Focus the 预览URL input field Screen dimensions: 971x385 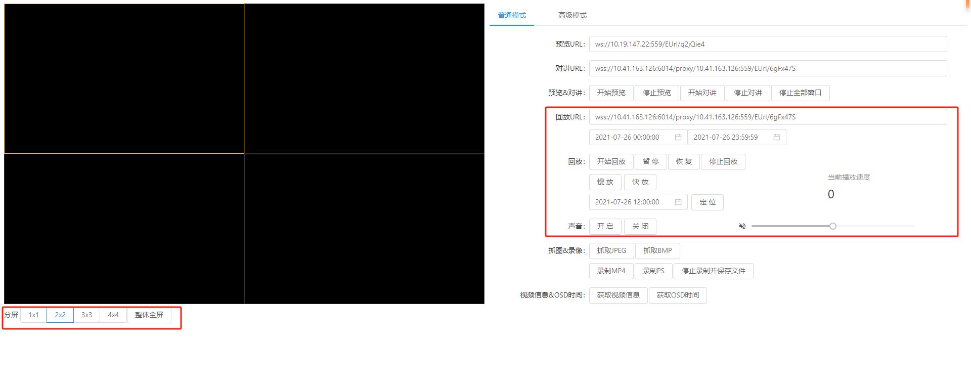tap(768, 44)
